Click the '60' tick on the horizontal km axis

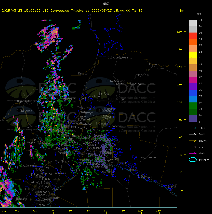(105, 211)
